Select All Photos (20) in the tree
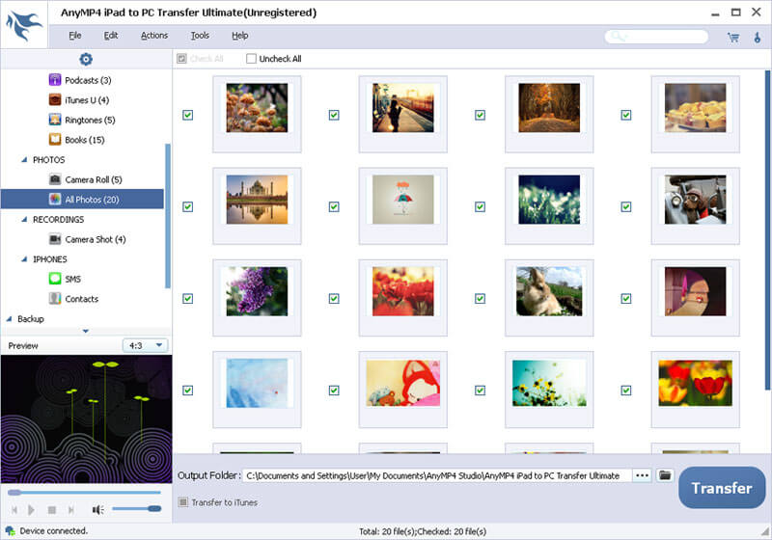The width and height of the screenshot is (772, 540). [x=82, y=200]
